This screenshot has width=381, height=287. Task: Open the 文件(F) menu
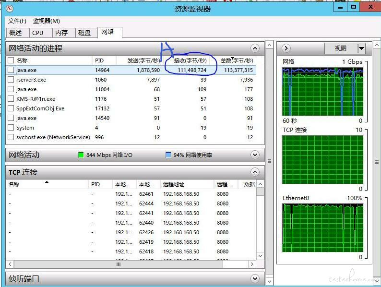coord(17,21)
